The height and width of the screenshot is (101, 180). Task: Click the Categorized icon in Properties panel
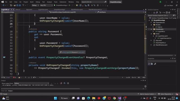[149, 64]
